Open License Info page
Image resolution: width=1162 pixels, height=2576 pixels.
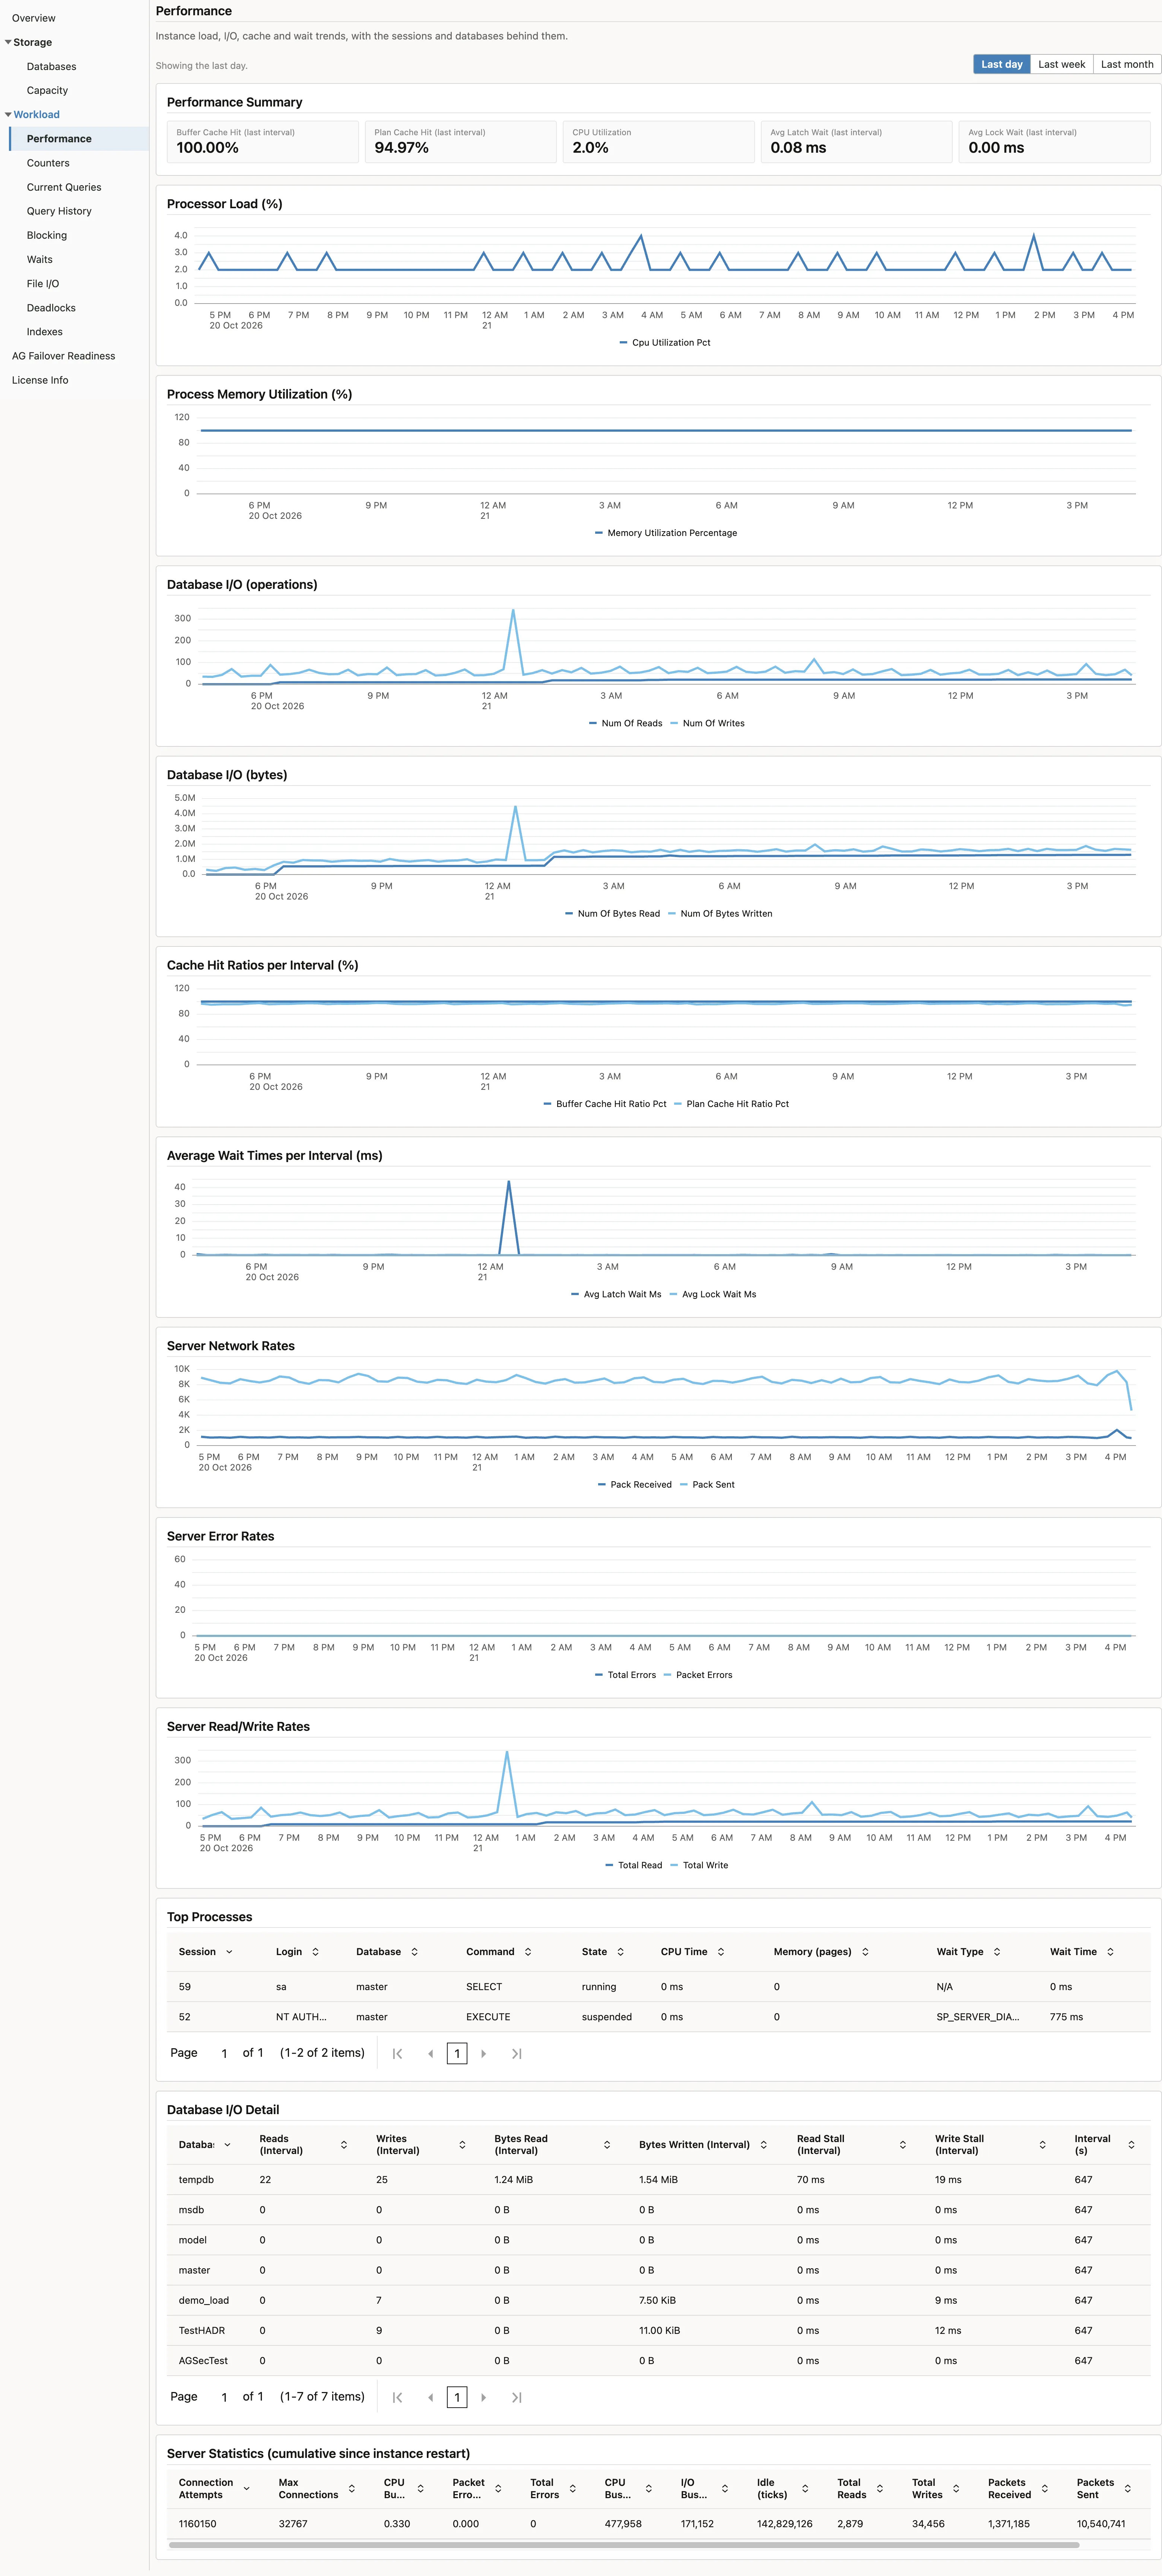click(x=40, y=380)
